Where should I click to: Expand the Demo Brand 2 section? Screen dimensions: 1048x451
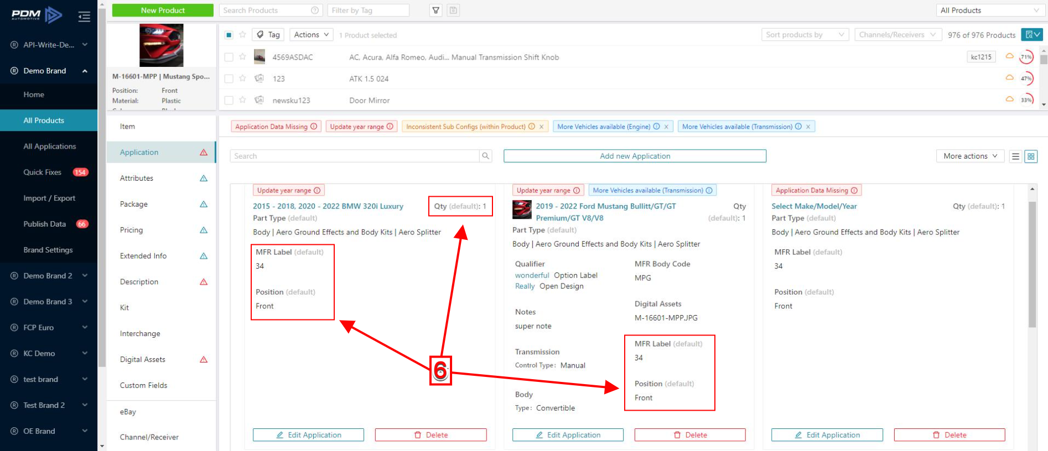85,275
